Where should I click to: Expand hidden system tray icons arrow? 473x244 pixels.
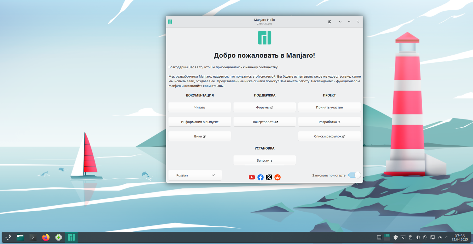click(447, 237)
